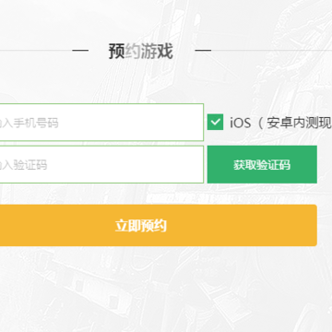Select the phone number placeholder text

point(30,123)
